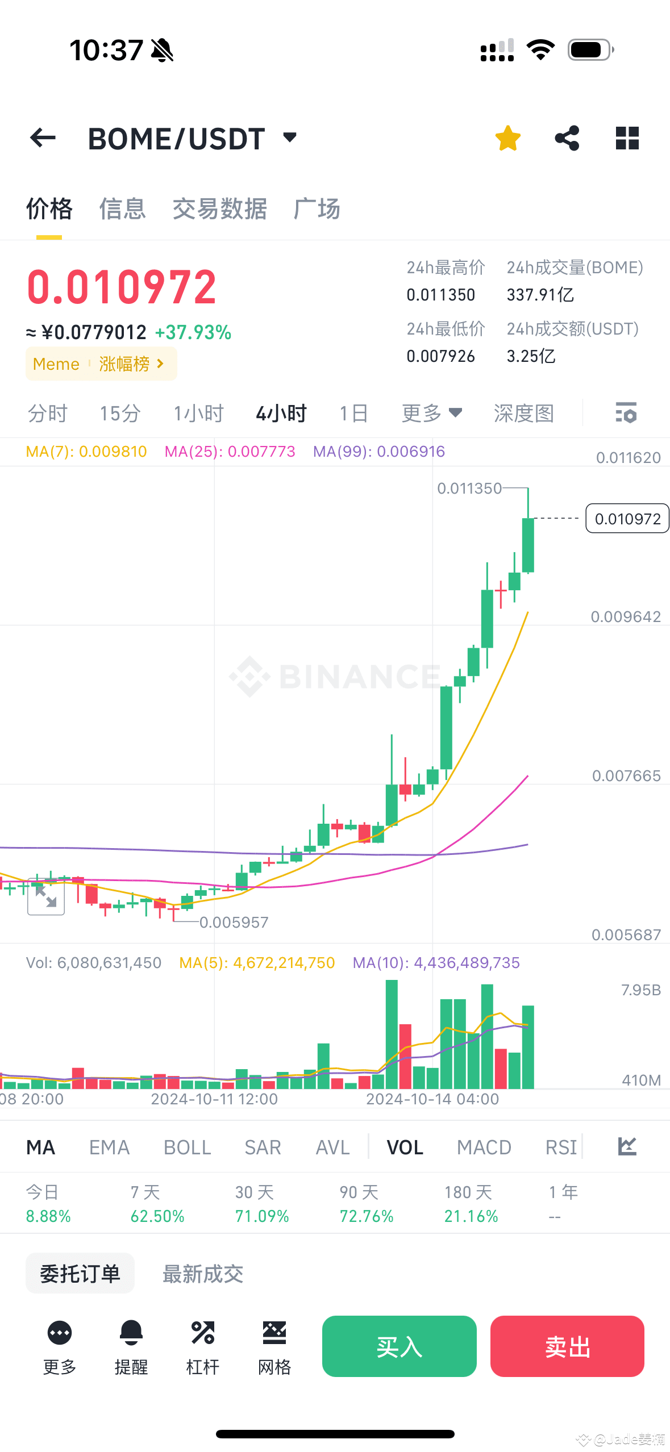Viewport: 670px width, 1452px height.
Task: Toggle the VOL sub-indicator
Action: (x=405, y=1148)
